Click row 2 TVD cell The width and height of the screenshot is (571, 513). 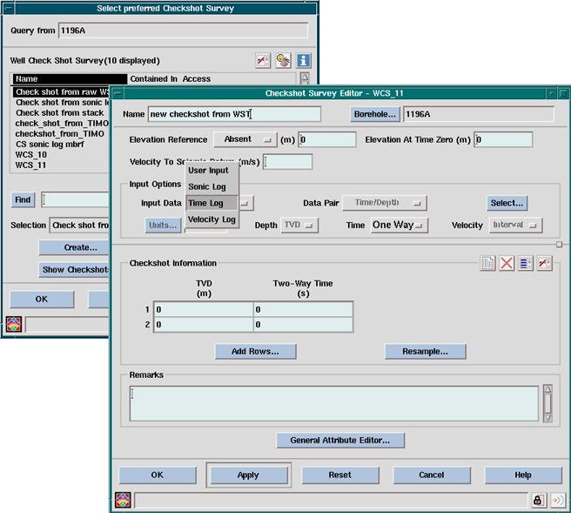click(204, 325)
